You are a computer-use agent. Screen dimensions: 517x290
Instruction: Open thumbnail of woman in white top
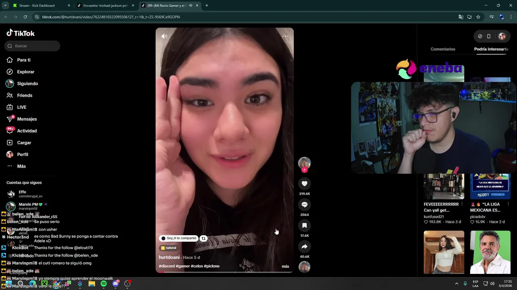(444, 252)
